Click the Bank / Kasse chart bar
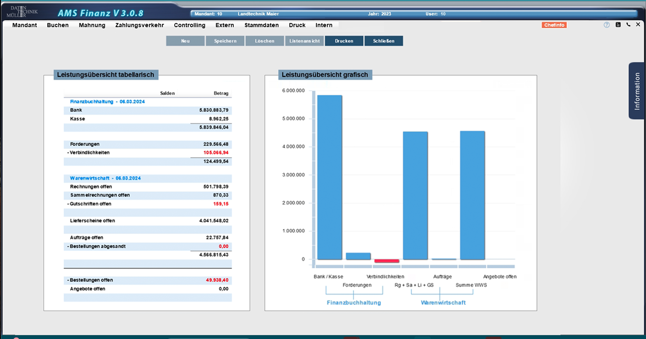The height and width of the screenshot is (339, 646). pos(330,178)
